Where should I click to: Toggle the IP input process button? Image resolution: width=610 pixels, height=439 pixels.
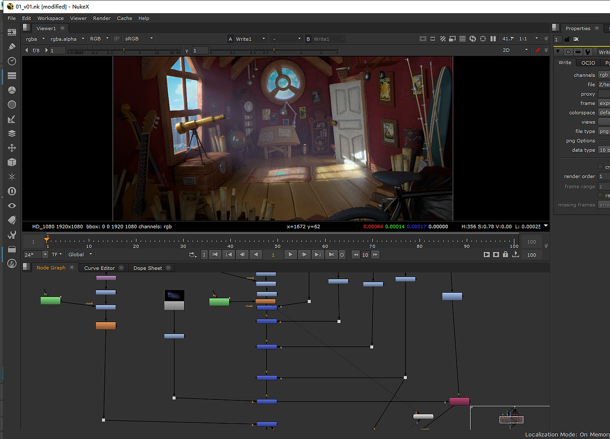[x=117, y=39]
